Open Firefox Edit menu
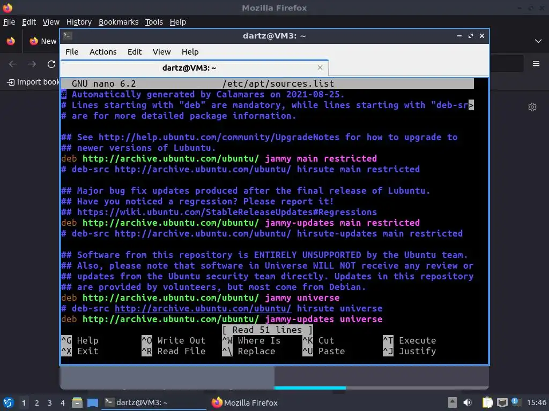549x411 pixels. 29,22
